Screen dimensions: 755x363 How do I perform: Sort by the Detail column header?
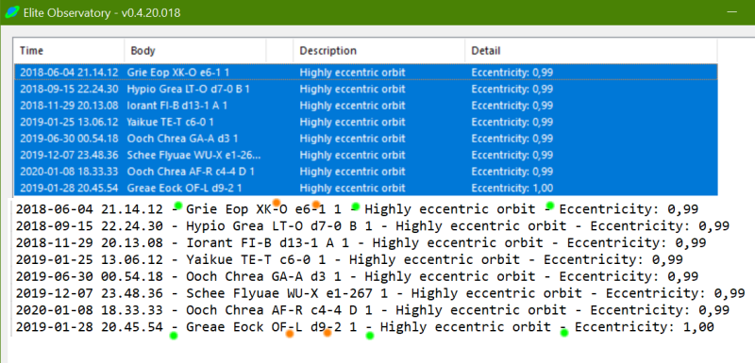[x=591, y=51]
